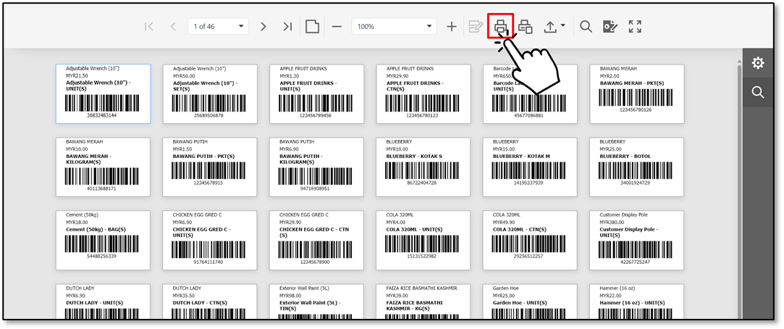Open search via toolbar magnifier icon
This screenshot has width=784, height=329.
click(586, 27)
